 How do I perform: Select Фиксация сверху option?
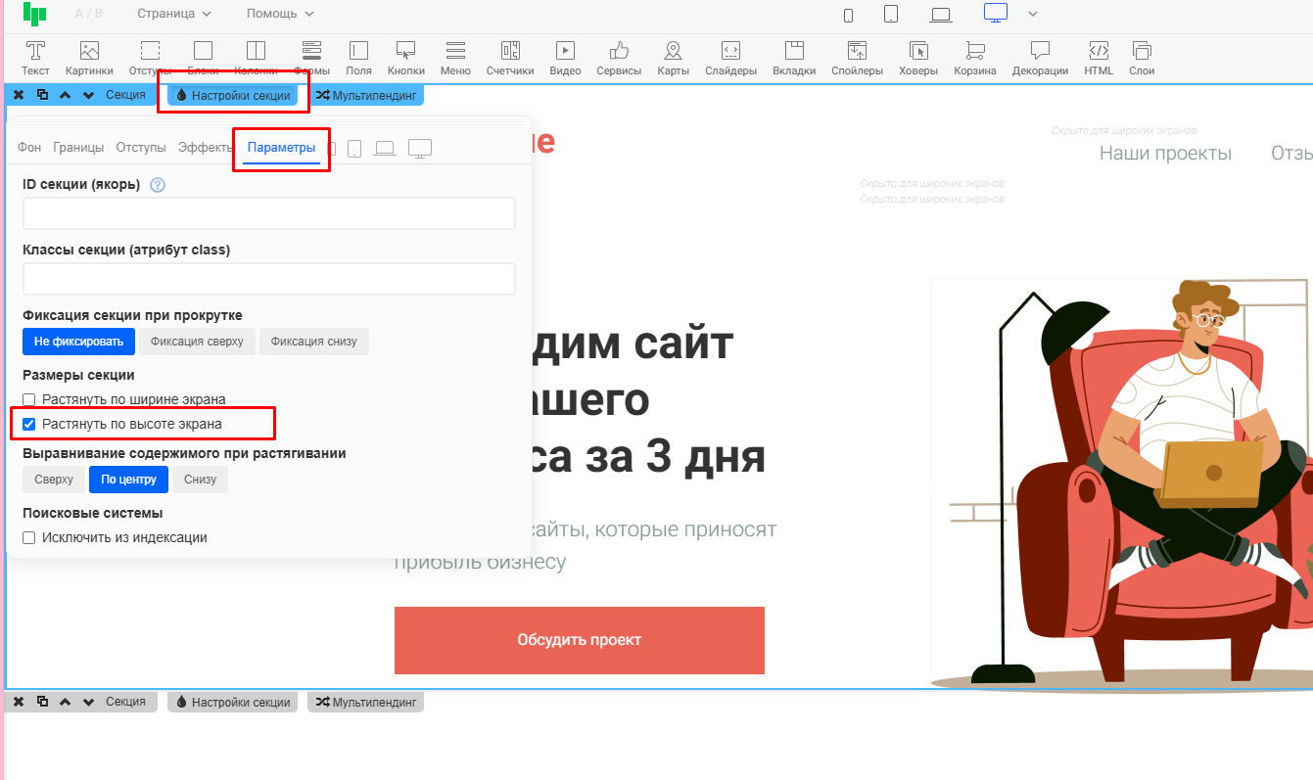click(197, 342)
